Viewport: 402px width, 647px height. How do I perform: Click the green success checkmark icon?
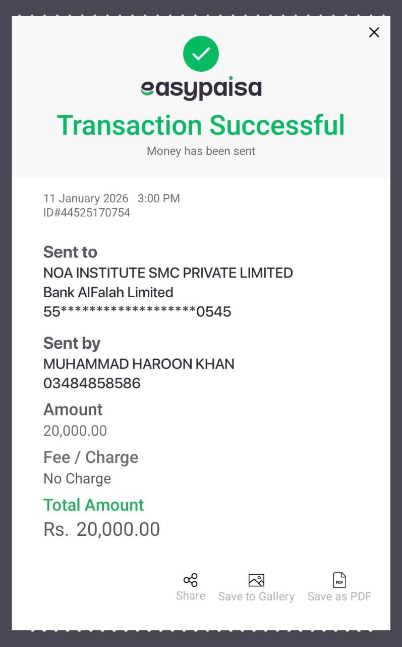pos(201,54)
